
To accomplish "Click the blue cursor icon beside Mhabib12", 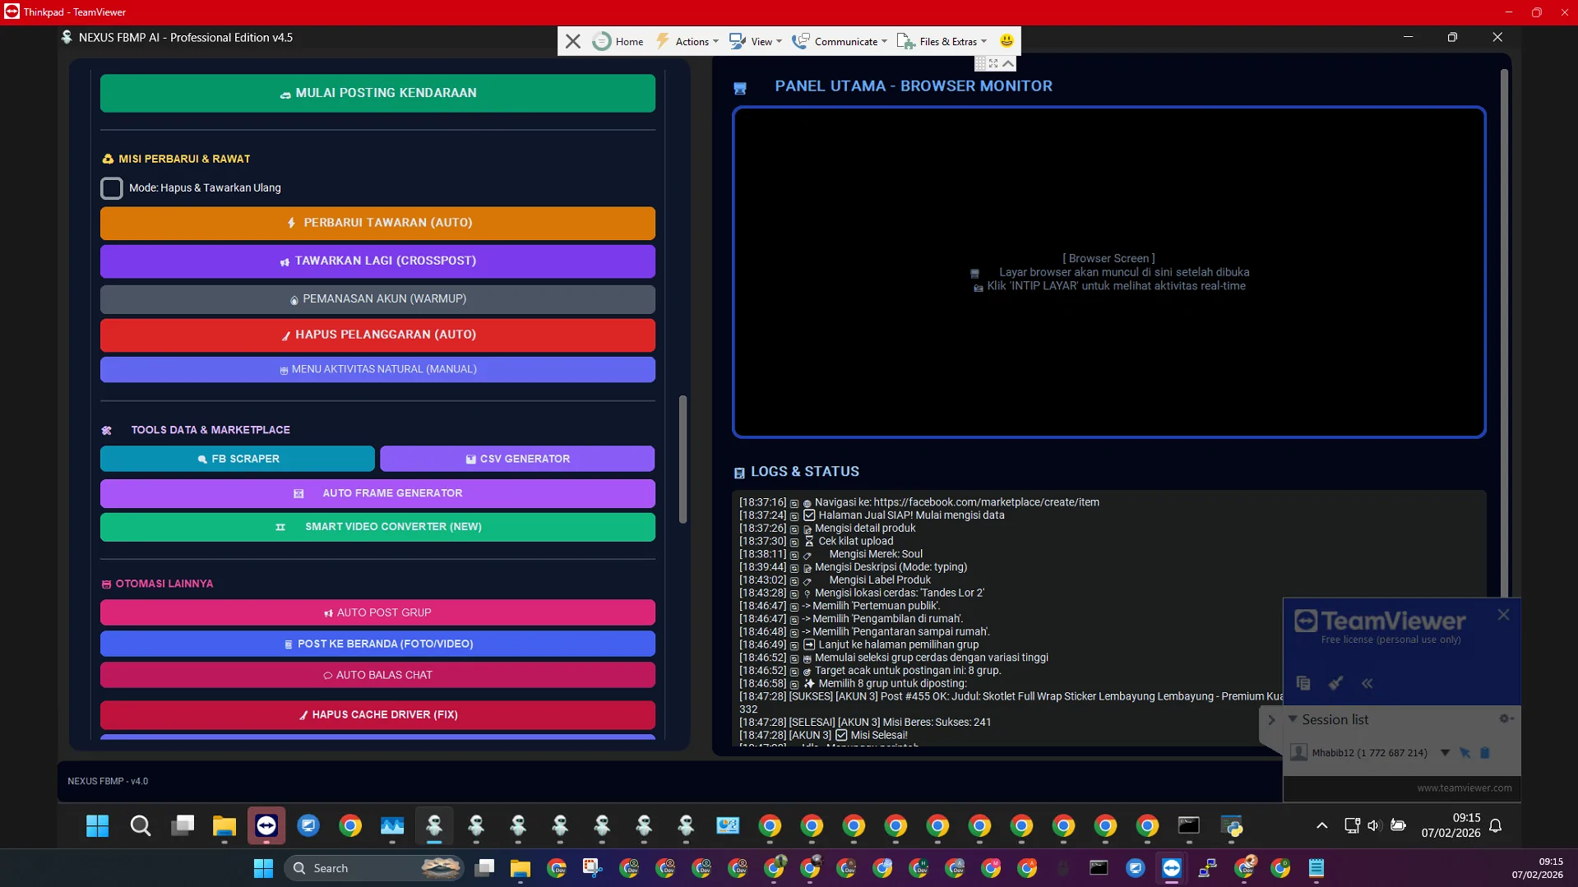I will pos(1465,753).
